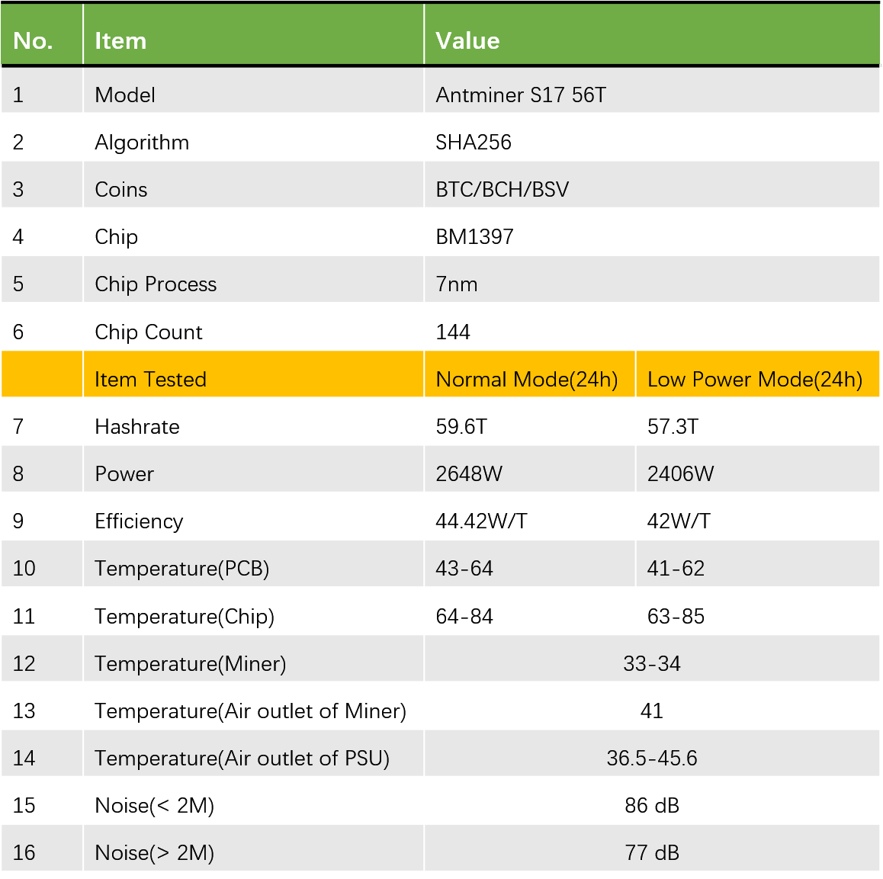Screen dimensions: 883x879
Task: Select the '2406W' power value
Action: coord(681,474)
